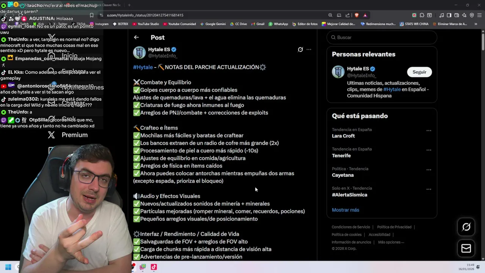Open the Lara Croft trend
Image resolution: width=485 pixels, height=273 pixels.
click(343, 136)
